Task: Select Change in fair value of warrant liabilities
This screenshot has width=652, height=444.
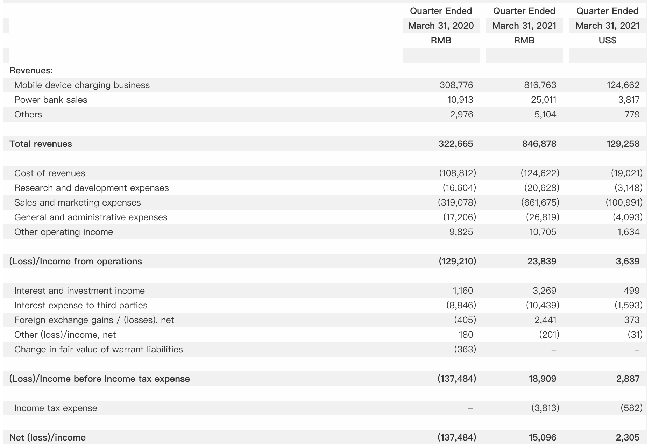Action: click(98, 349)
